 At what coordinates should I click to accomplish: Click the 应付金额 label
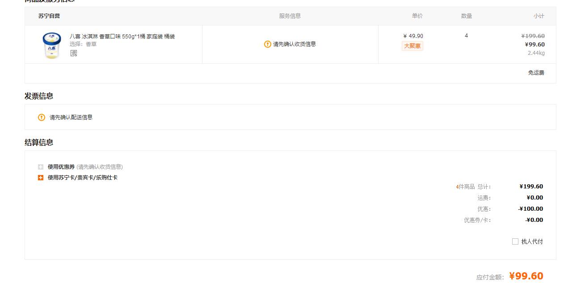click(x=490, y=277)
